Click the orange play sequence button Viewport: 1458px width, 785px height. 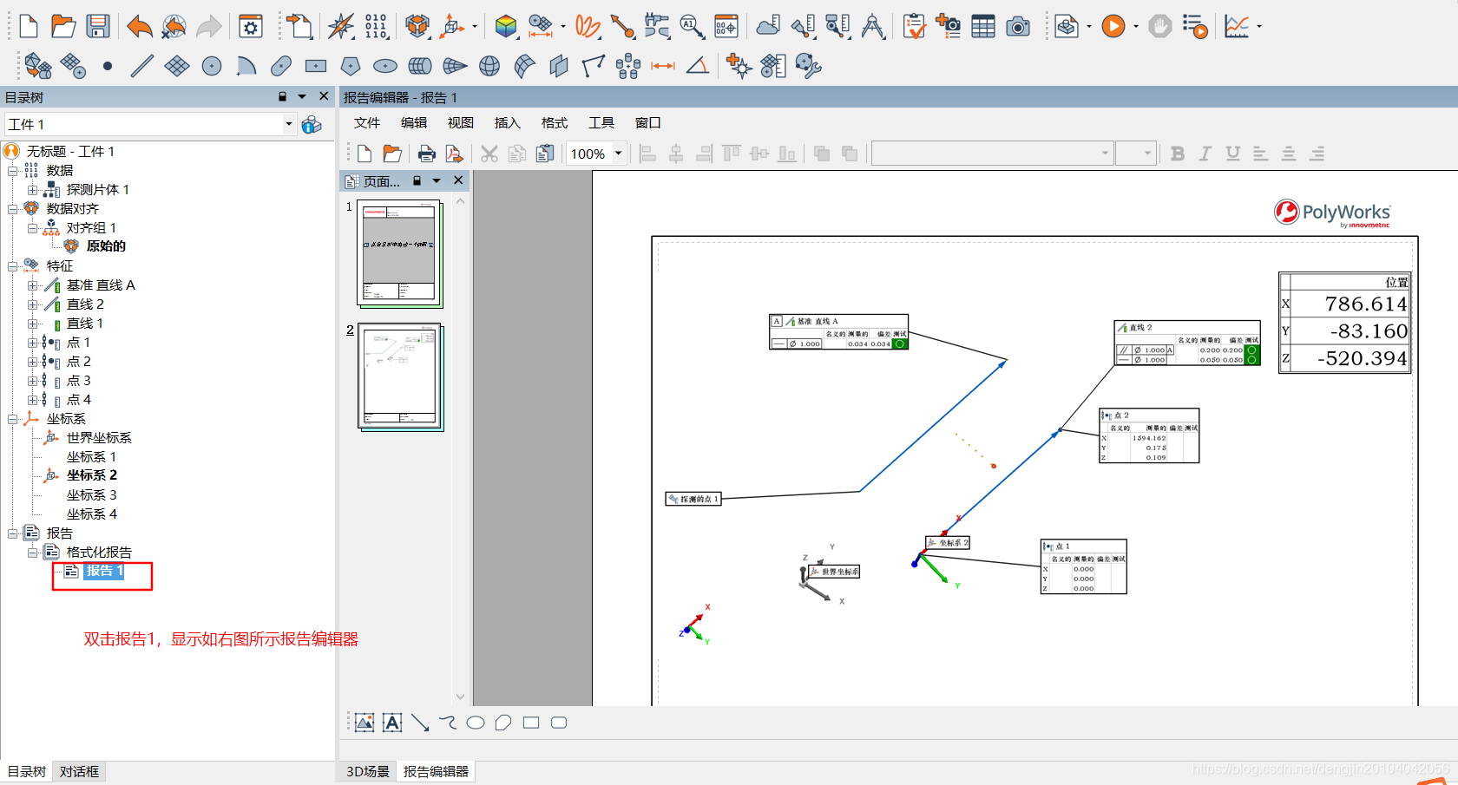point(1113,27)
